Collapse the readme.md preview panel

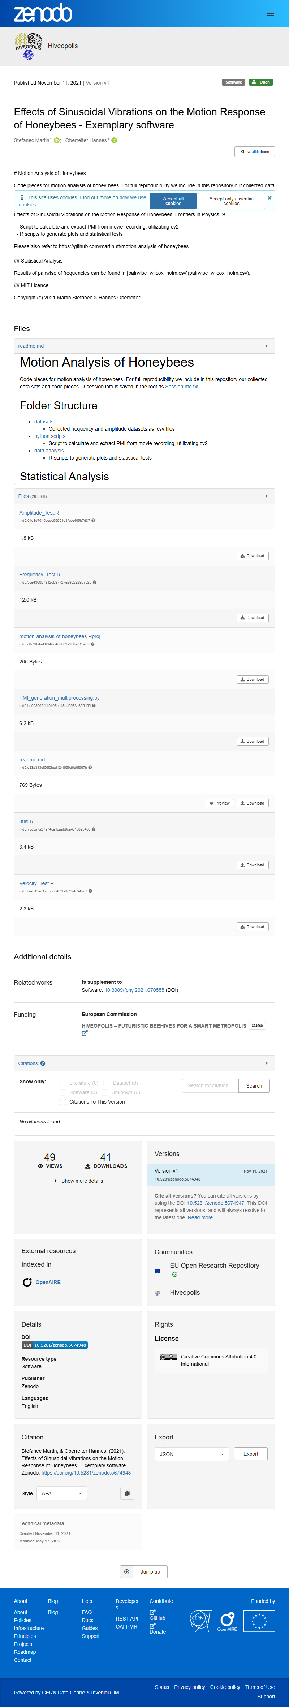coord(267,346)
